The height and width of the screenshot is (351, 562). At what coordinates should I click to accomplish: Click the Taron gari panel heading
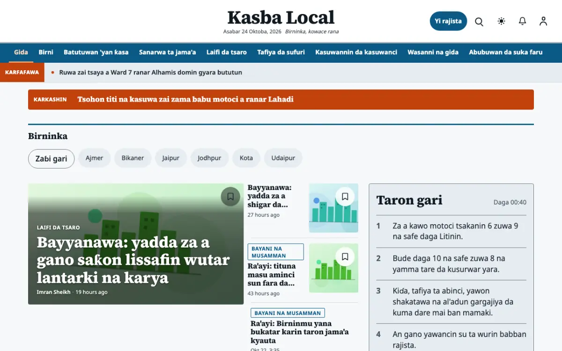point(409,200)
